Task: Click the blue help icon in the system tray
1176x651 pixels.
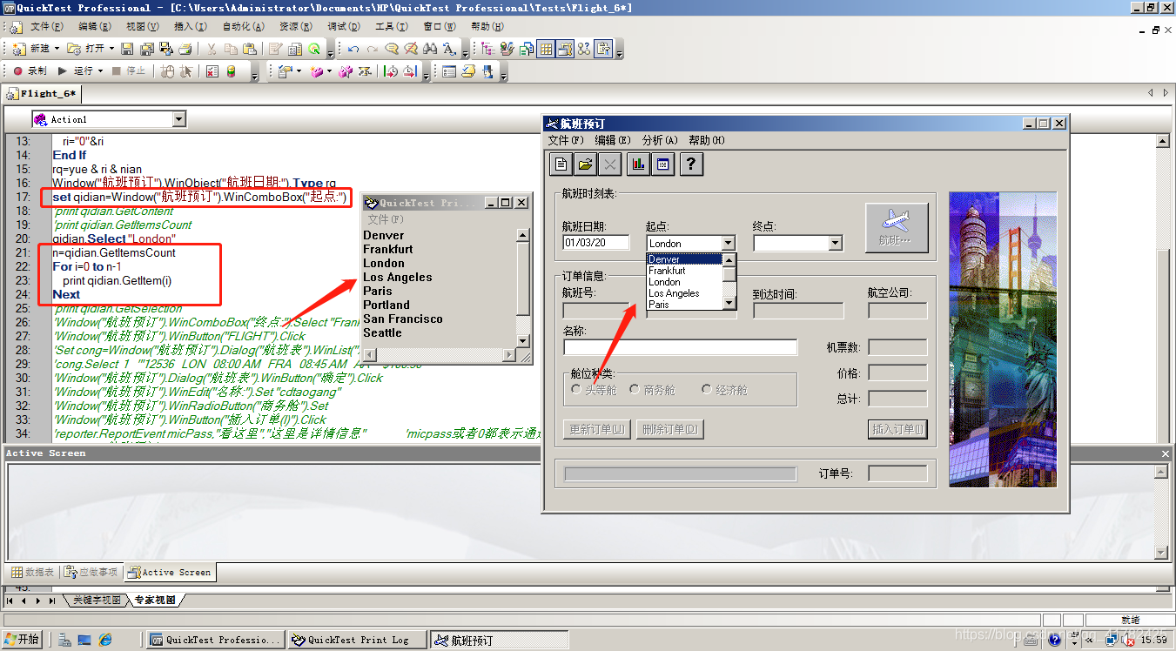Action: coord(1054,640)
